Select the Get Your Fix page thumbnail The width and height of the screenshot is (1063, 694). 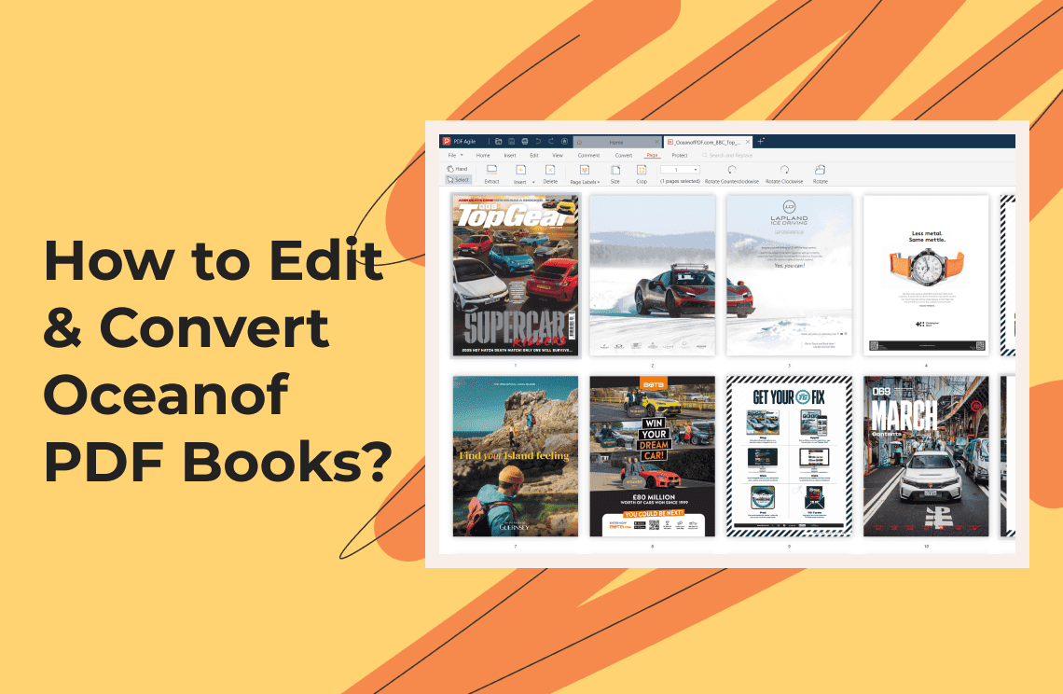coord(789,456)
